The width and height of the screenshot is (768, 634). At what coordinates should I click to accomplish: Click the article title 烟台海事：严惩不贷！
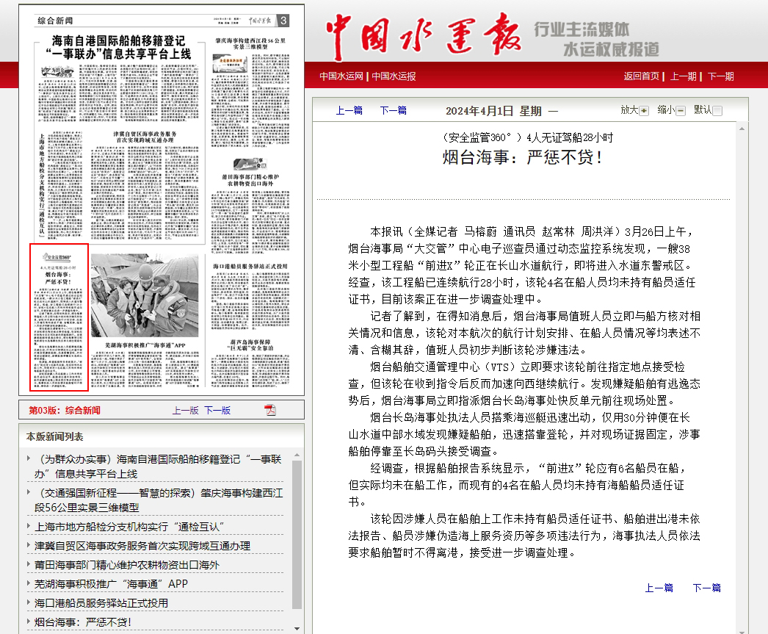point(523,157)
